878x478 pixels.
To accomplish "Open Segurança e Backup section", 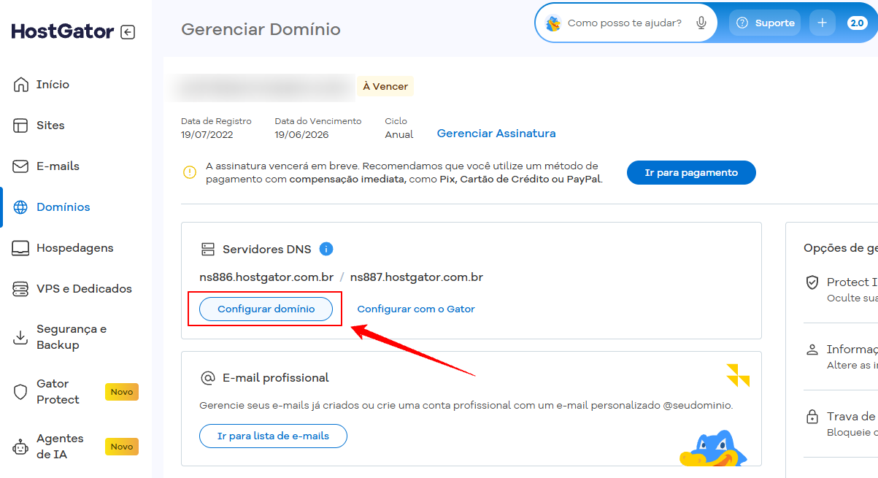I will click(72, 337).
